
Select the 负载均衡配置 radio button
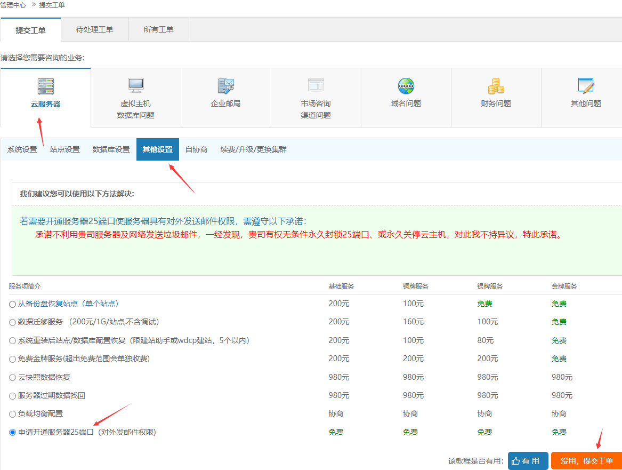[13, 414]
